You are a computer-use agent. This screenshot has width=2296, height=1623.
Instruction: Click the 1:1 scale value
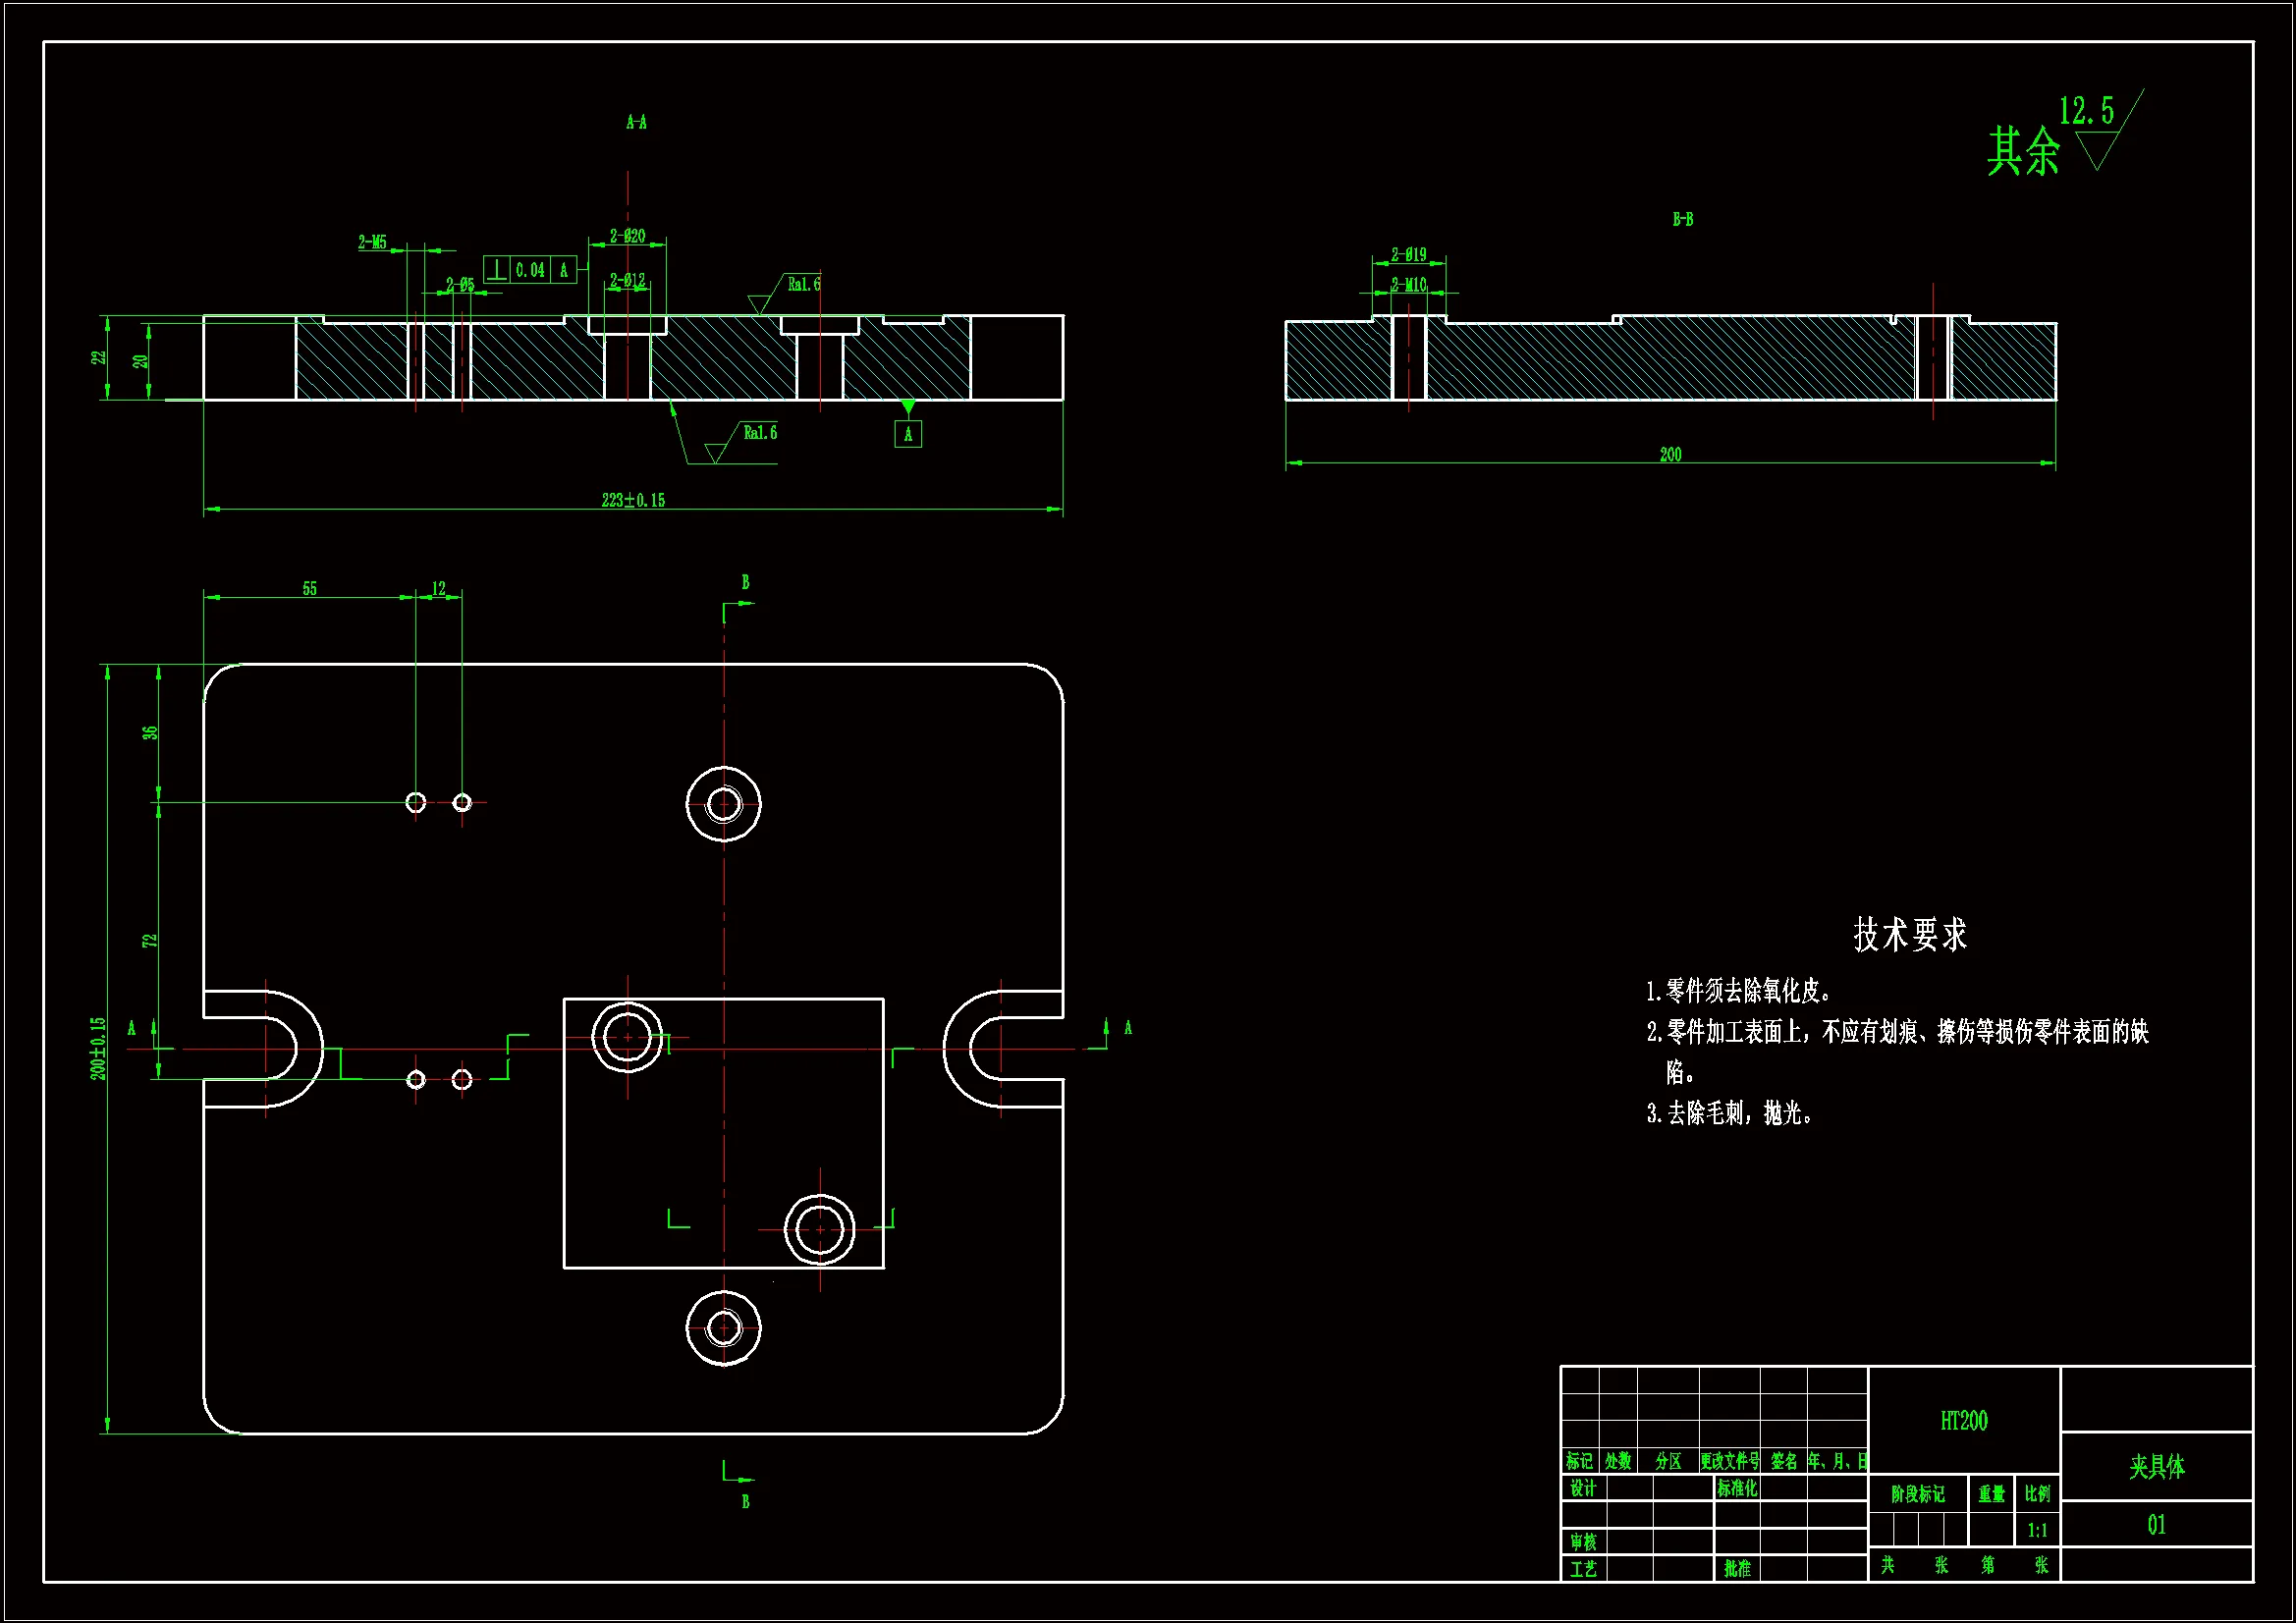pos(2036,1530)
